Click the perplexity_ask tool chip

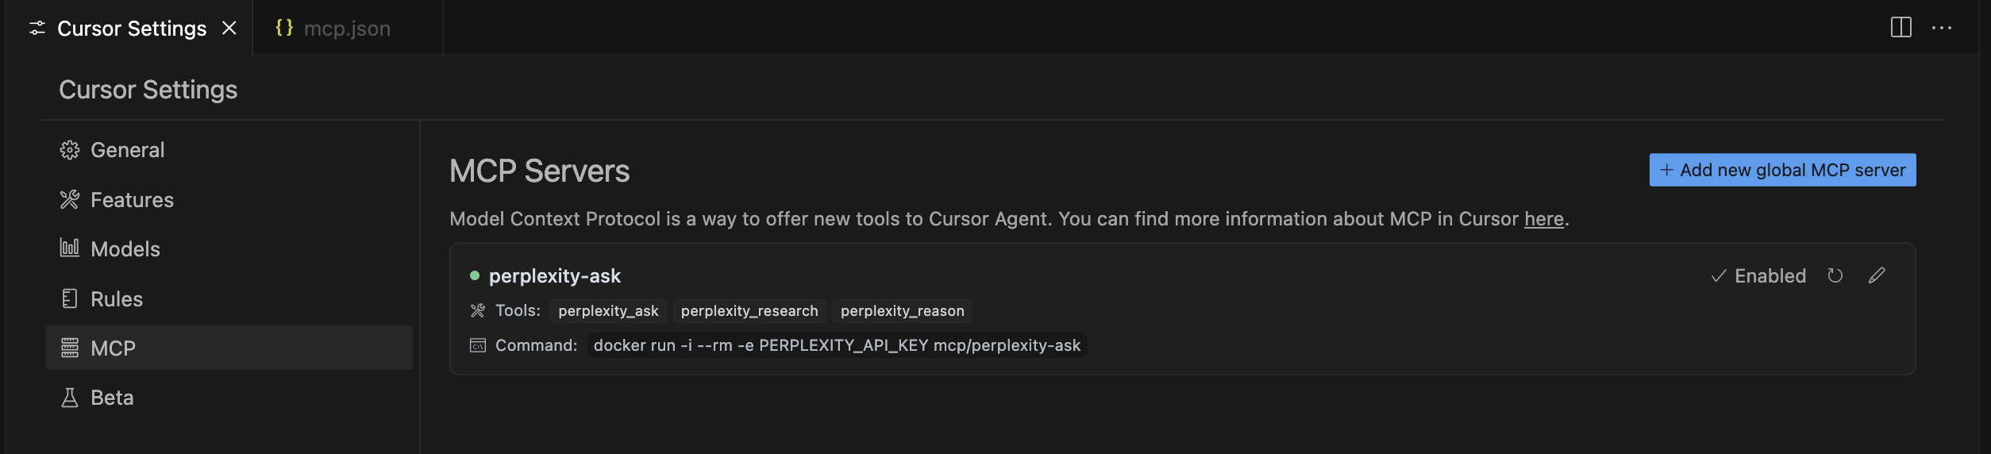pos(608,311)
